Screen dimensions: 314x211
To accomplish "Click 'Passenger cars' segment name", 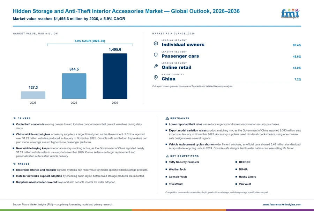I will tap(180, 56).
